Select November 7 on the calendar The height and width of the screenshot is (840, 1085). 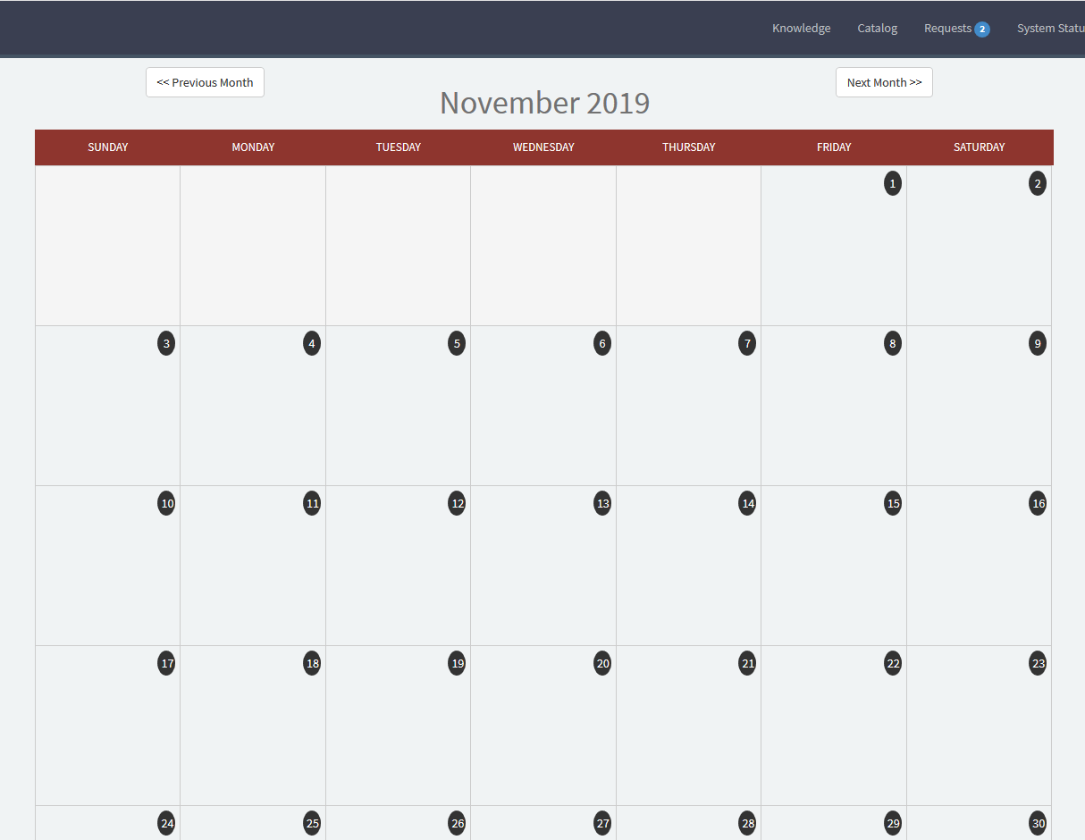(x=747, y=343)
